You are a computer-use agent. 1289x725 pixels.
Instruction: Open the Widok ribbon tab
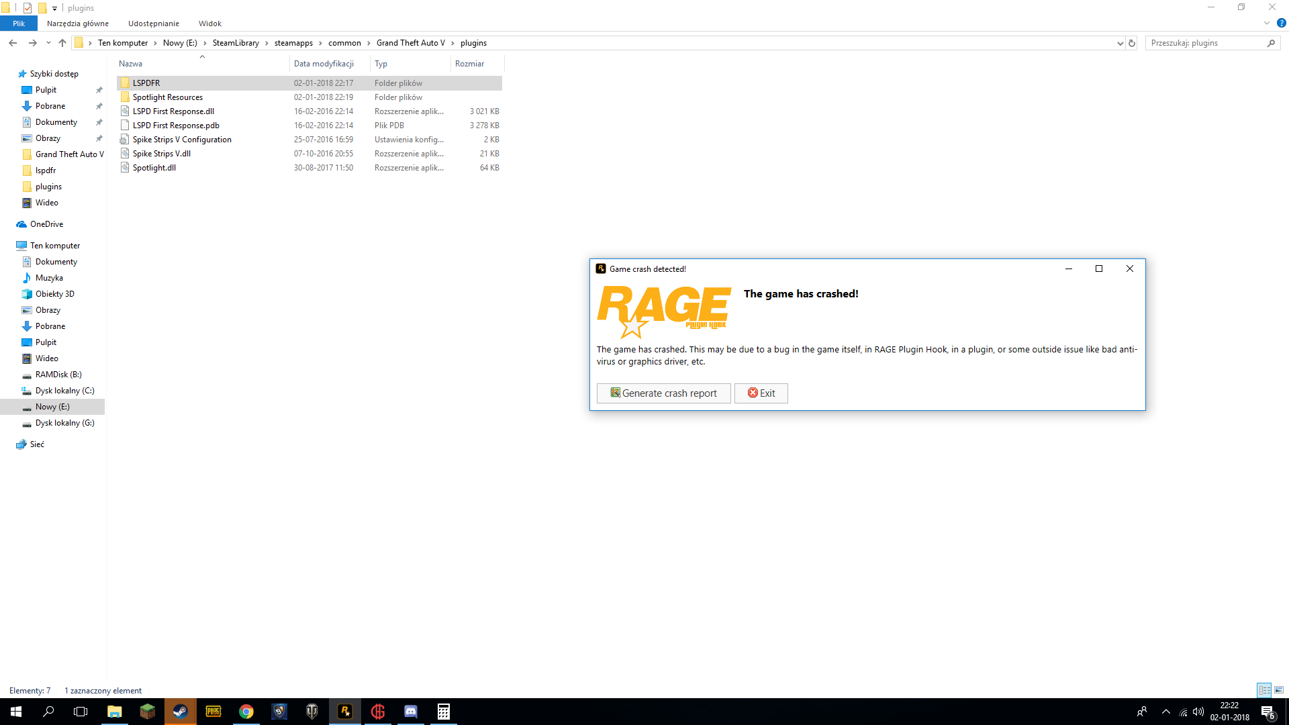pos(209,23)
